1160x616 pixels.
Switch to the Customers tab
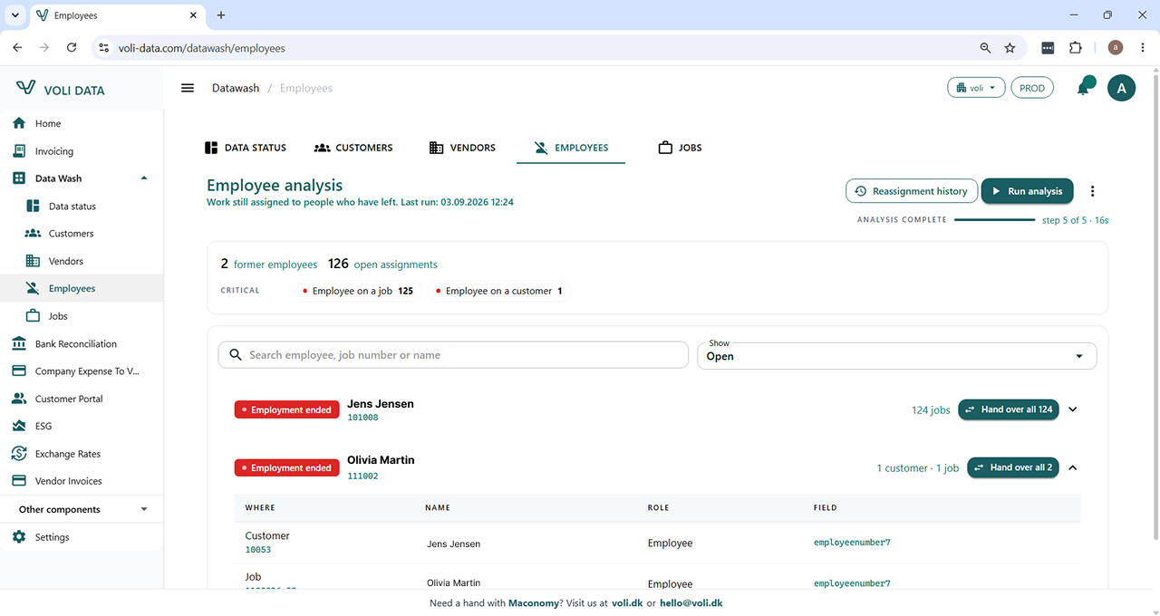click(x=353, y=148)
